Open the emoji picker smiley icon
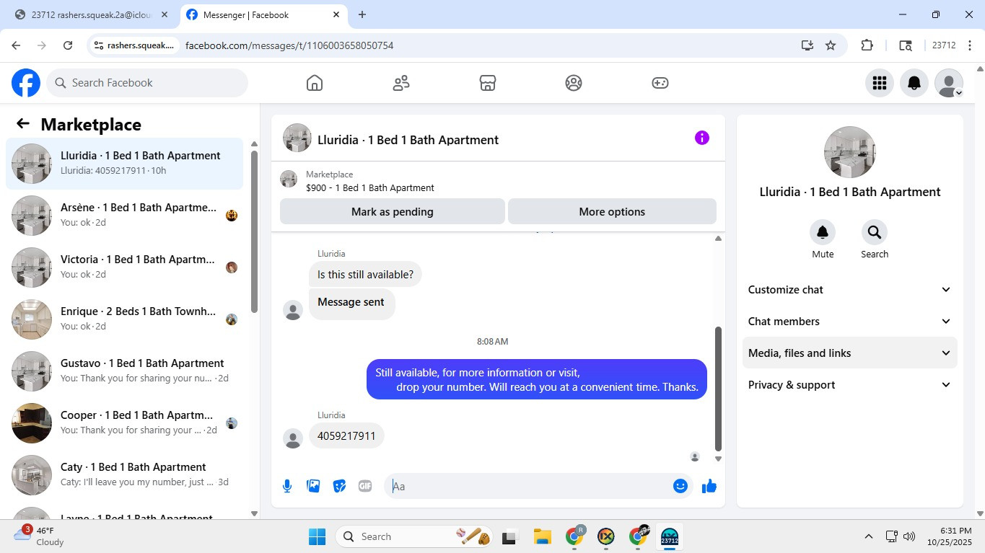Viewport: 985px width, 553px height. point(680,486)
